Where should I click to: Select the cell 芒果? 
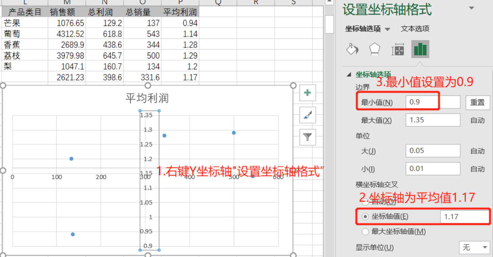tap(25, 23)
